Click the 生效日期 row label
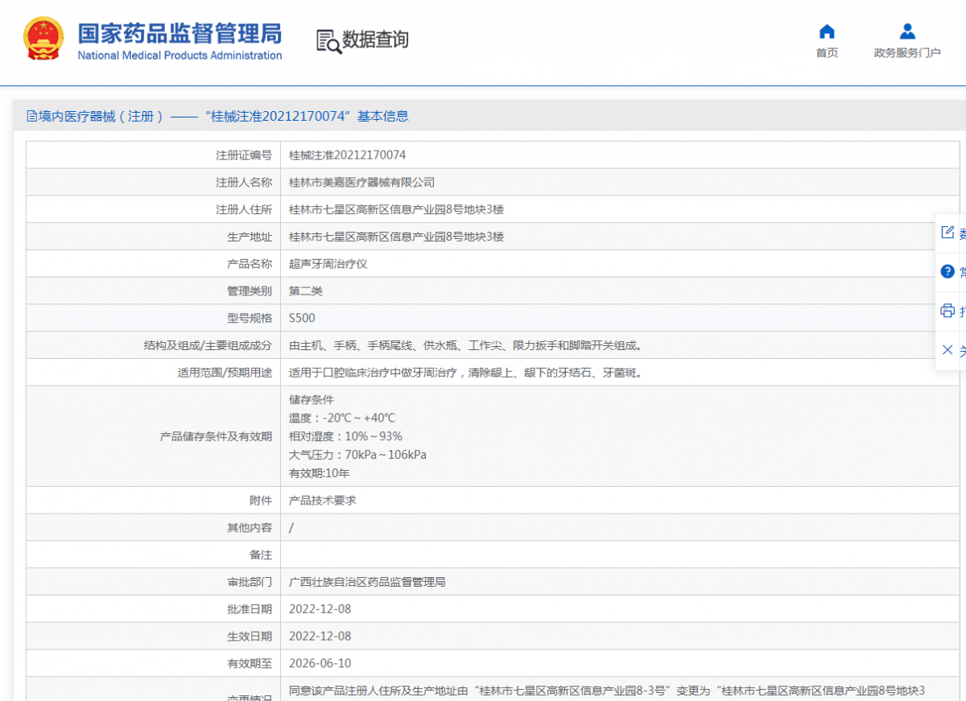This screenshot has width=966, height=701. [x=250, y=636]
